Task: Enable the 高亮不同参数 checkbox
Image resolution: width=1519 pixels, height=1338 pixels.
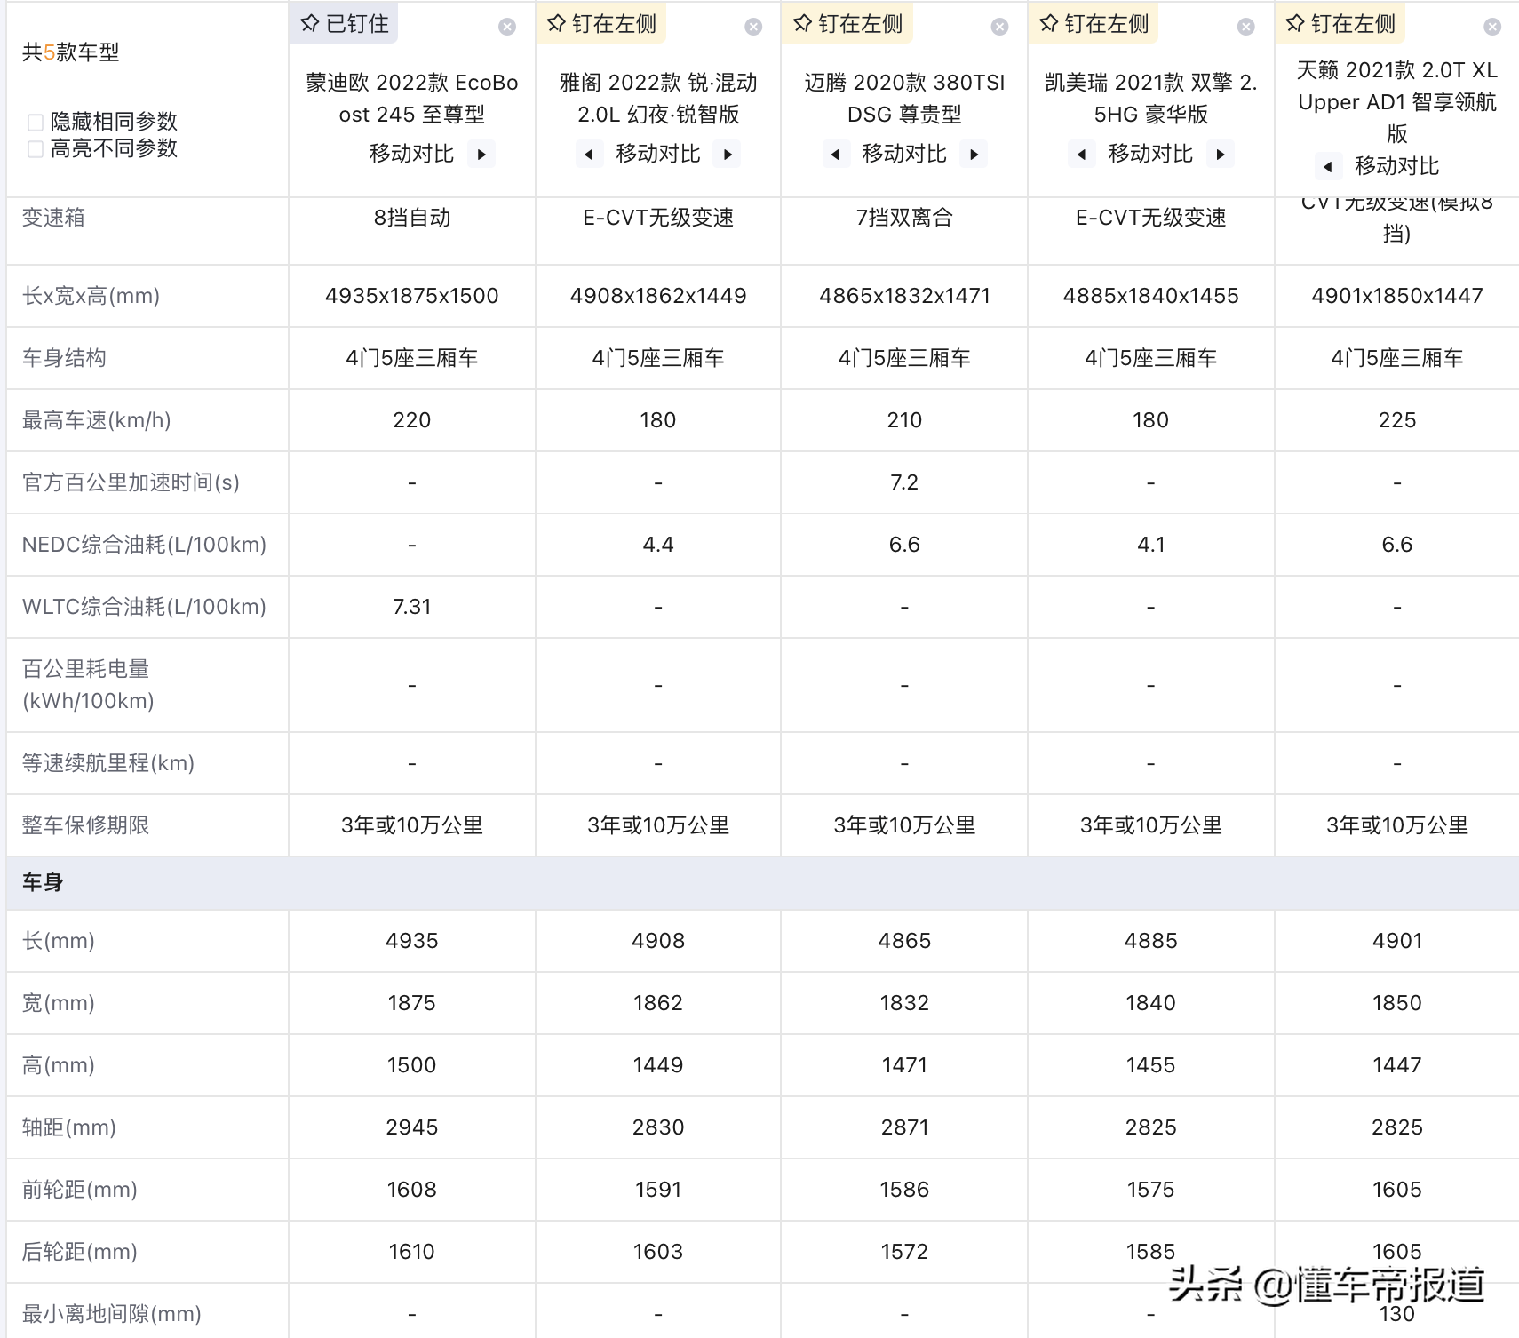Action: 36,149
